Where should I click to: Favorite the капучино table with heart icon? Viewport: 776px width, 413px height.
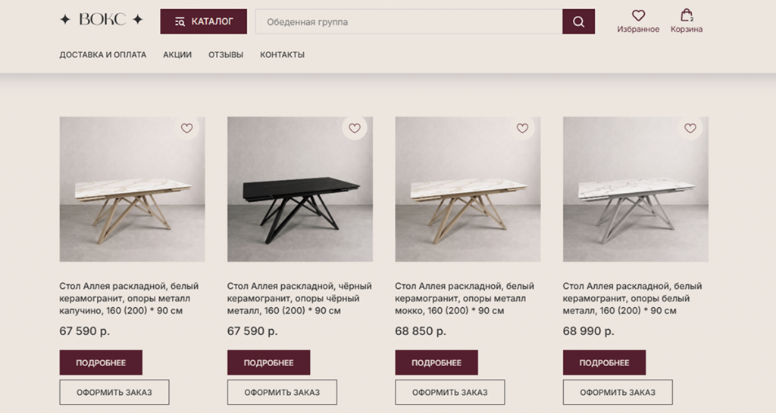(x=186, y=129)
